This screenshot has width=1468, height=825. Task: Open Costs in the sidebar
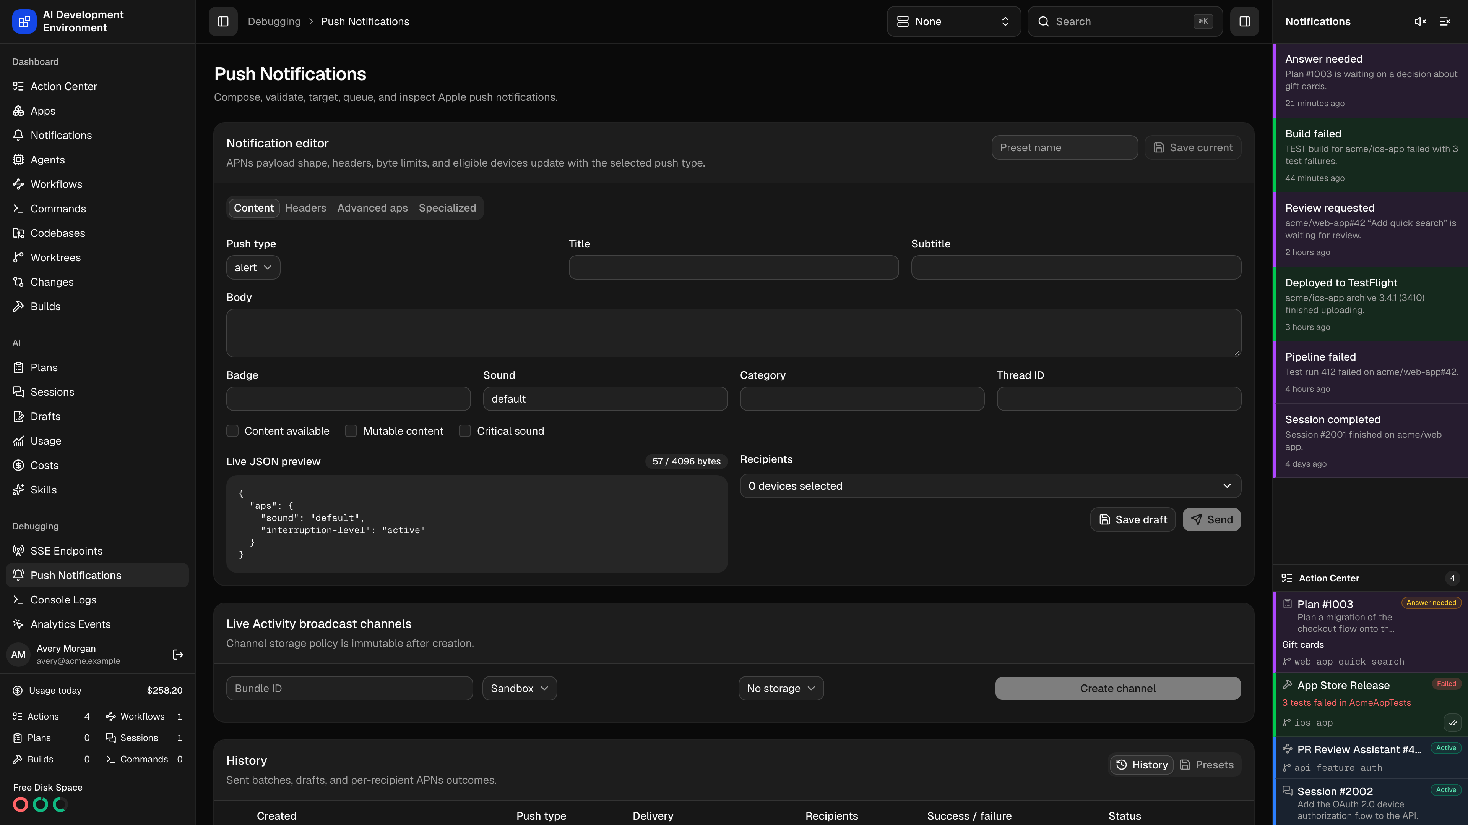coord(97,466)
